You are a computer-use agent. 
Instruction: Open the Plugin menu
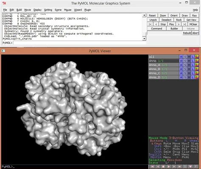click(88, 10)
